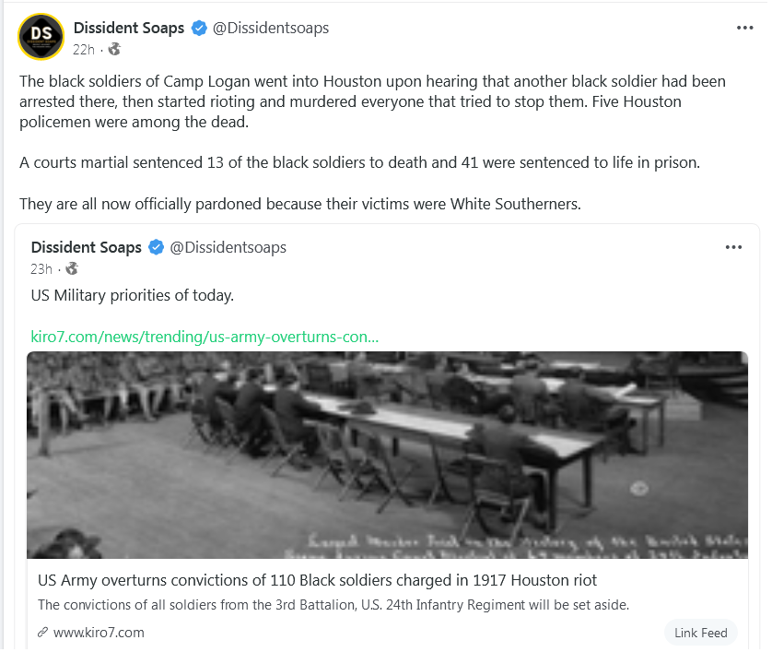Open the Dissident Soaps DS profile avatar
The height and width of the screenshot is (652, 772).
pos(41,37)
